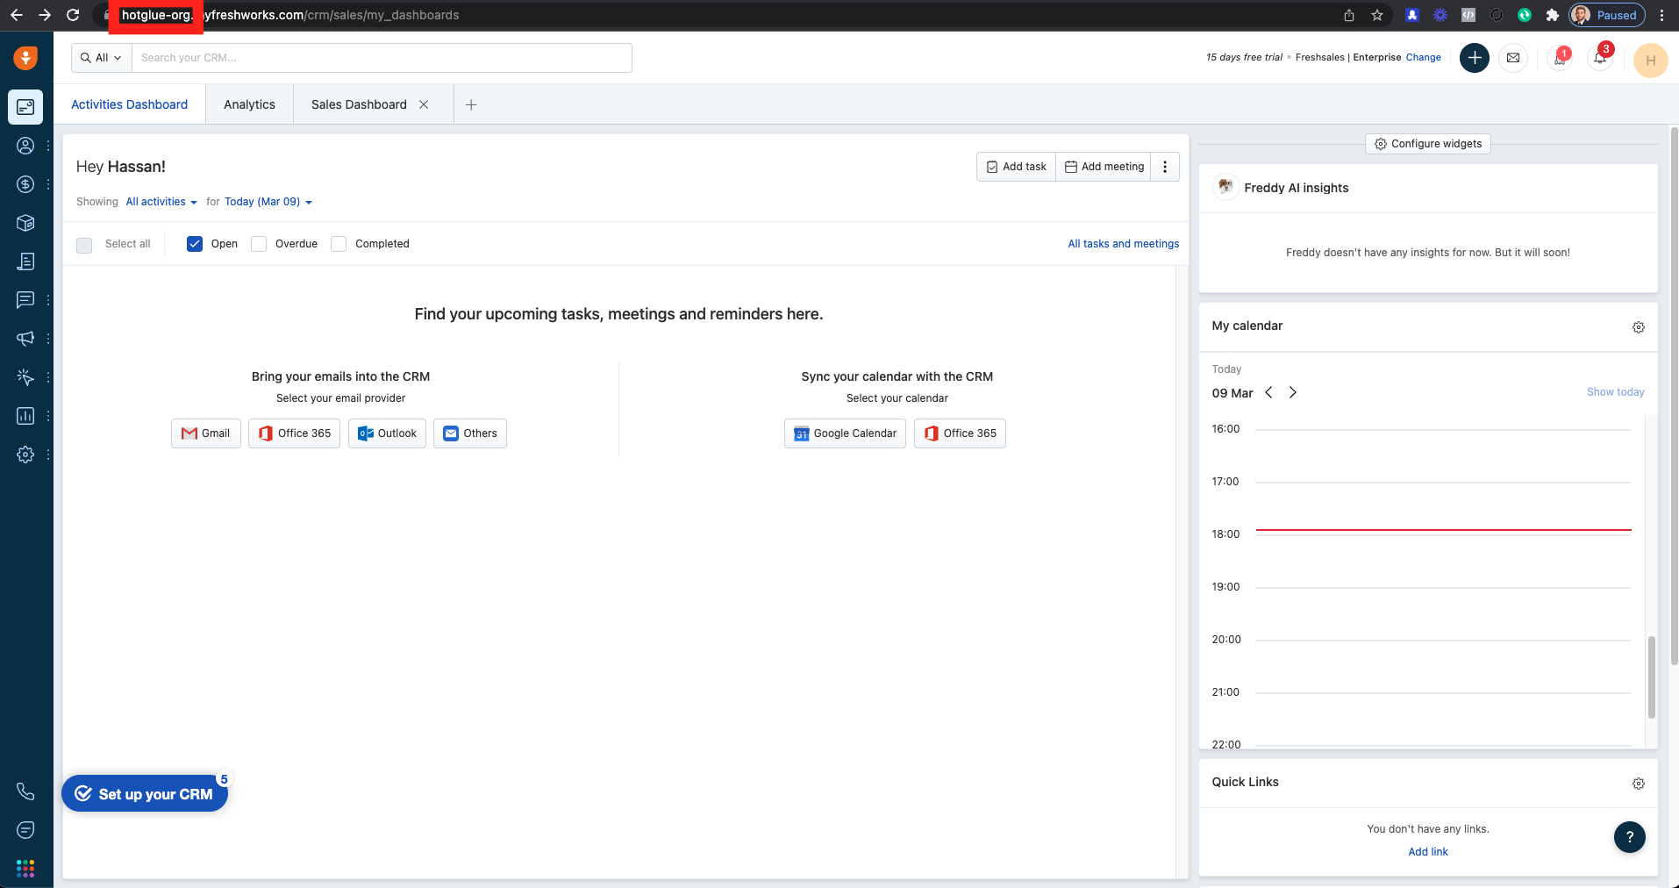Connect Office 365 as email provider
The width and height of the screenshot is (1679, 888).
(x=295, y=433)
